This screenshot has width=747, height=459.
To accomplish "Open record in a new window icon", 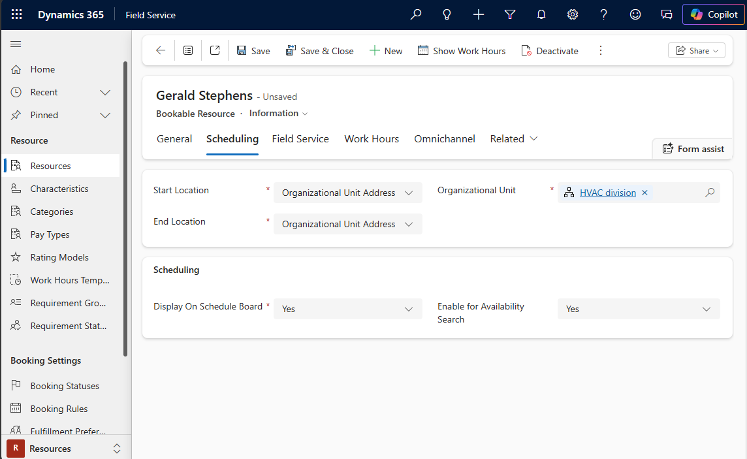I will click(215, 50).
